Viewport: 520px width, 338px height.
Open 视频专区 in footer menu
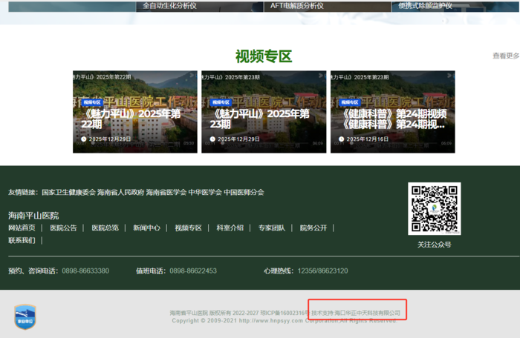[189, 228]
